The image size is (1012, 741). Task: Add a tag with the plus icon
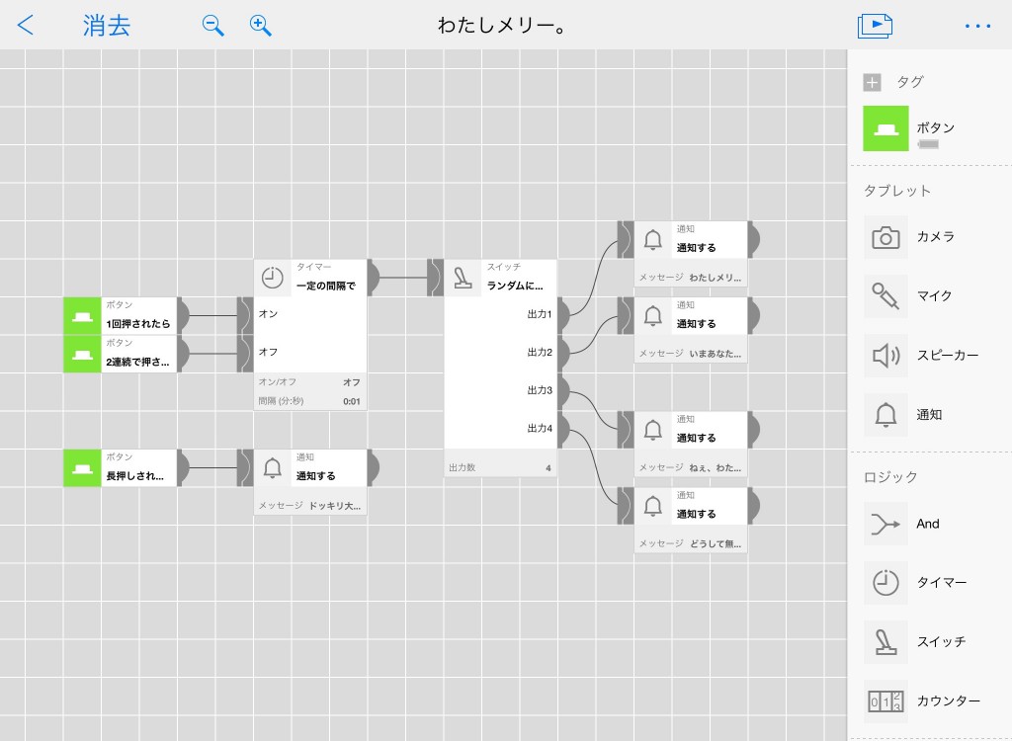coord(872,82)
